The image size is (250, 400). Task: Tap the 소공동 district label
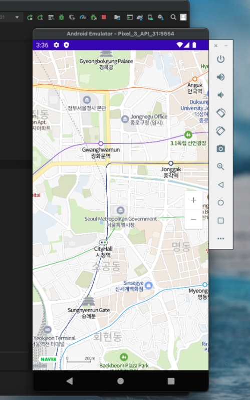[106, 267]
